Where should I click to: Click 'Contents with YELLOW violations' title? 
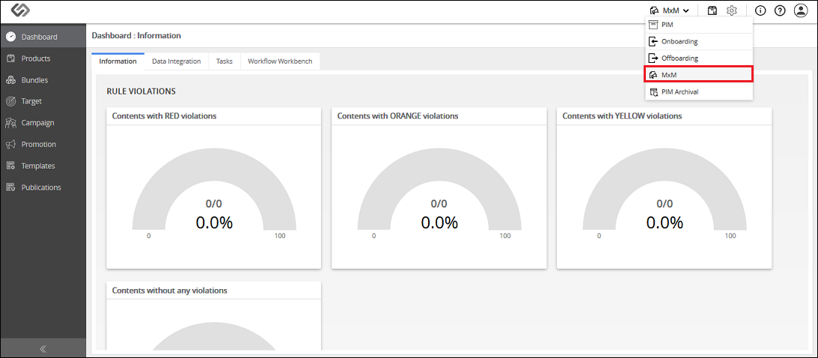pyautogui.click(x=622, y=116)
